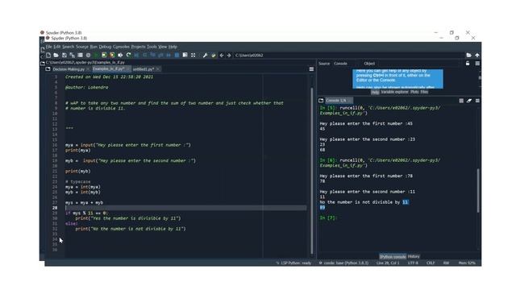
Task: Open the Search menu
Action: 68,47
